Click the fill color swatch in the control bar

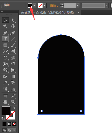point(30,6)
